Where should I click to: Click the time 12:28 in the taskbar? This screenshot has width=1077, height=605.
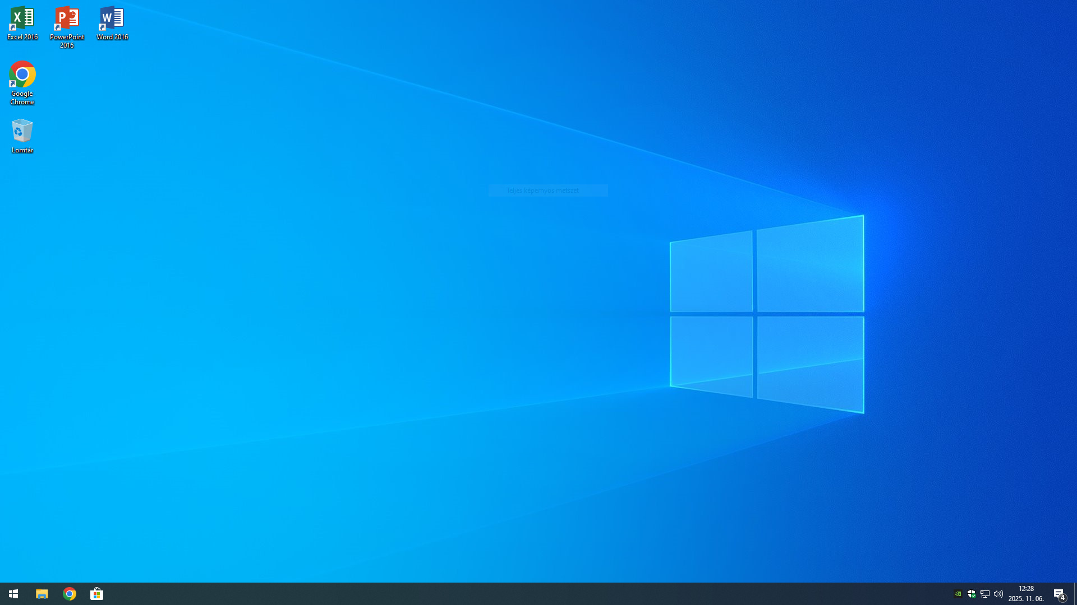click(x=1026, y=589)
